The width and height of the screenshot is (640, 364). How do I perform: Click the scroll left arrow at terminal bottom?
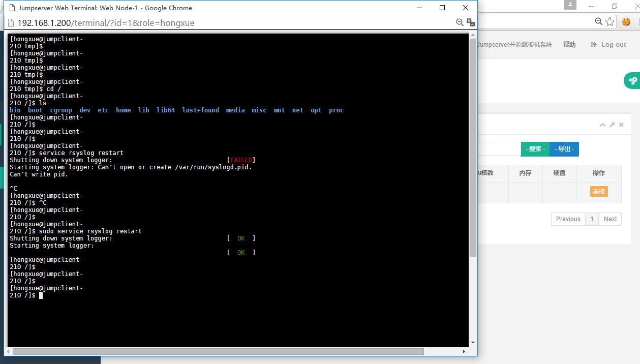click(x=8, y=351)
